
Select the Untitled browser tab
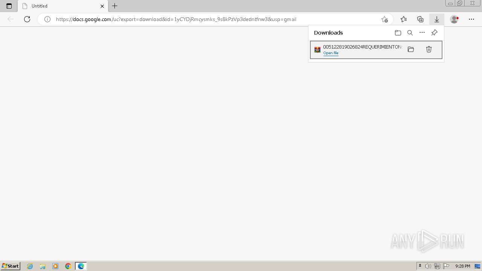point(63,6)
